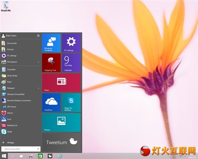
Task: Open the News tile
Action: tap(61, 83)
